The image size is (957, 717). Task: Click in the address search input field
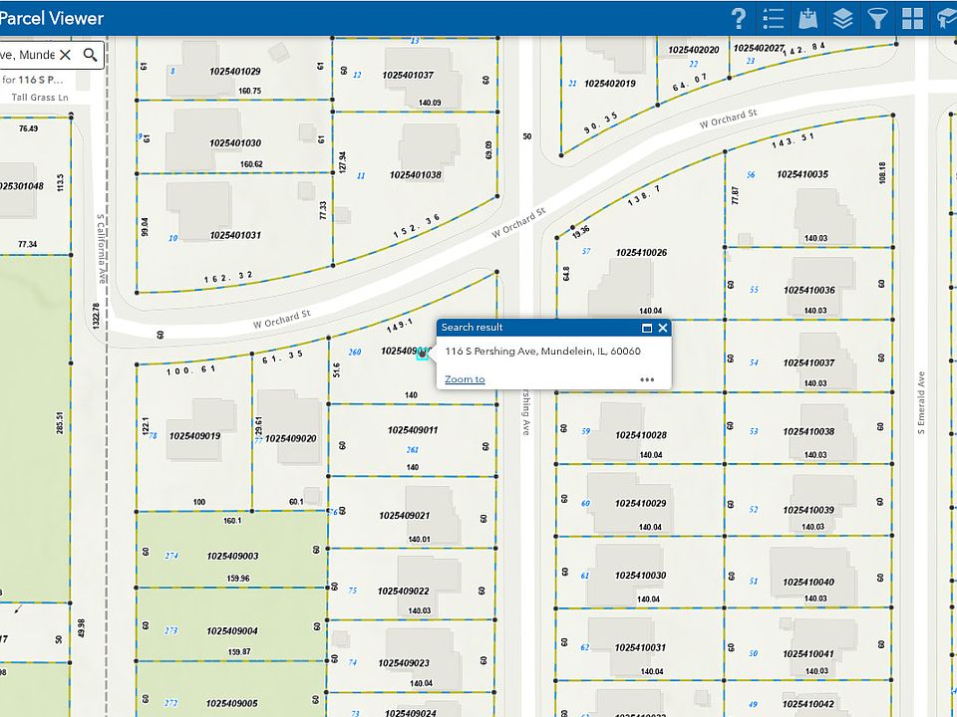tap(27, 55)
